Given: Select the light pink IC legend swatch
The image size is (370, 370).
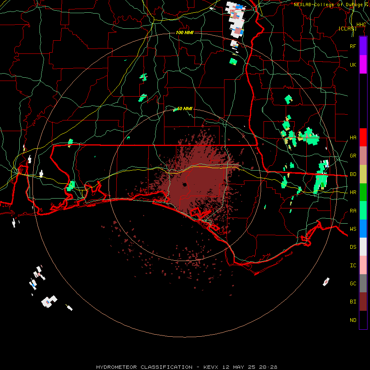Looking at the screenshot, I should [363, 265].
